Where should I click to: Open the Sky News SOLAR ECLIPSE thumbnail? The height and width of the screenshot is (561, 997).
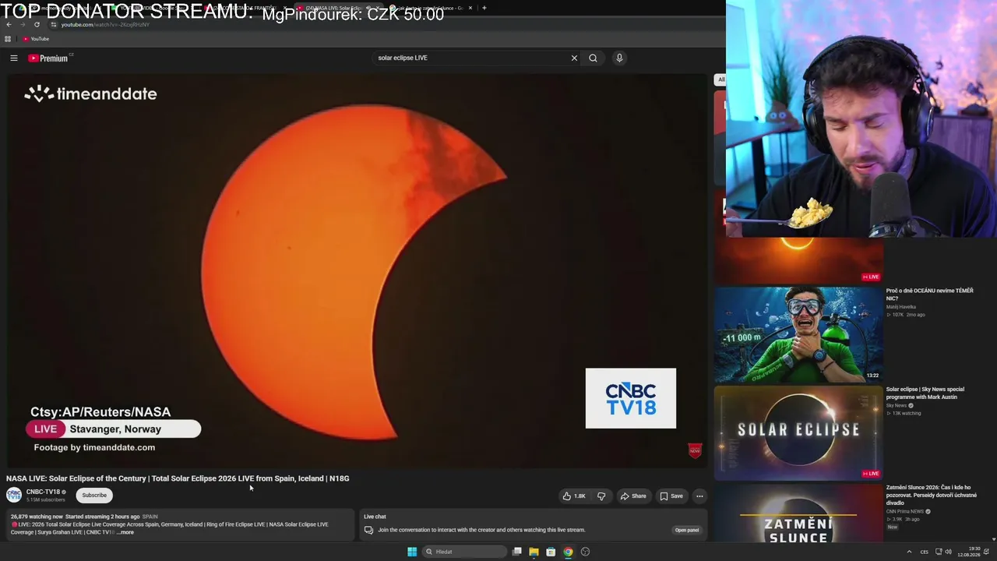798,433
